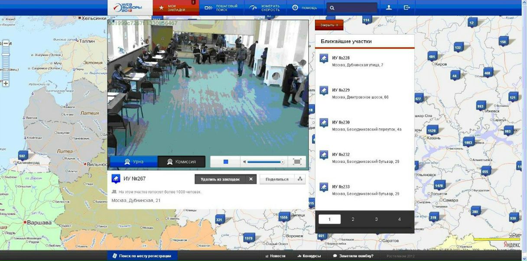Adjust the video volume slider
The image size is (527, 261).
point(264,162)
